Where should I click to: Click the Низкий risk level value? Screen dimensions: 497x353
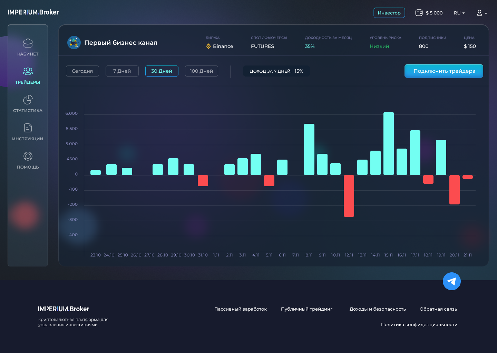pos(379,46)
